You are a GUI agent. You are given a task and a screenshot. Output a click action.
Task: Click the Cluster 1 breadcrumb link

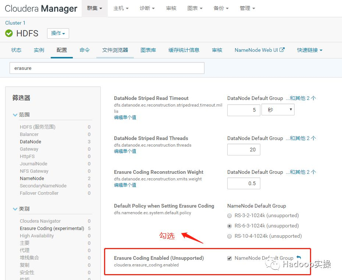(15, 23)
